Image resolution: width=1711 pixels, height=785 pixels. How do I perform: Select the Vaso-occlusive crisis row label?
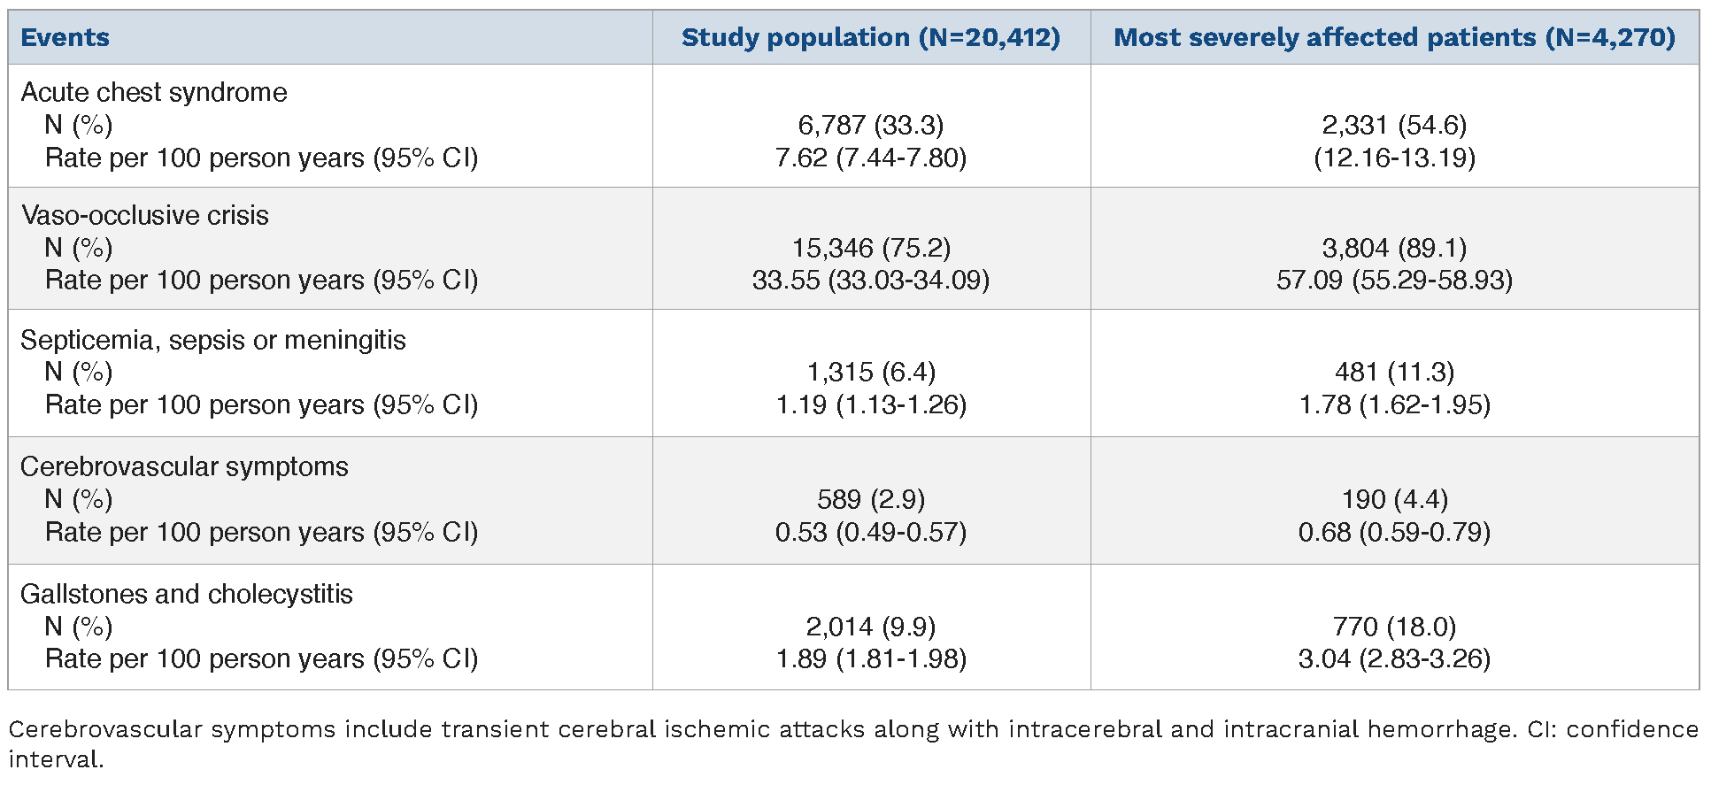144,215
